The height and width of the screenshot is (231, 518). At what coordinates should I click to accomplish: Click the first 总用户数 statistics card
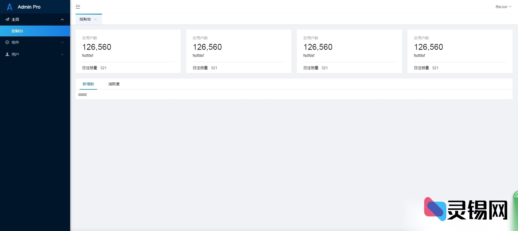tap(128, 51)
